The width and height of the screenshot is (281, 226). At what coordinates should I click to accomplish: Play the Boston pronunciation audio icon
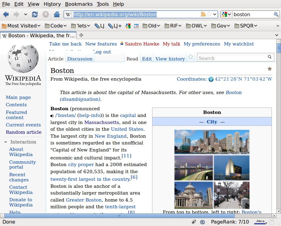(x=52, y=116)
